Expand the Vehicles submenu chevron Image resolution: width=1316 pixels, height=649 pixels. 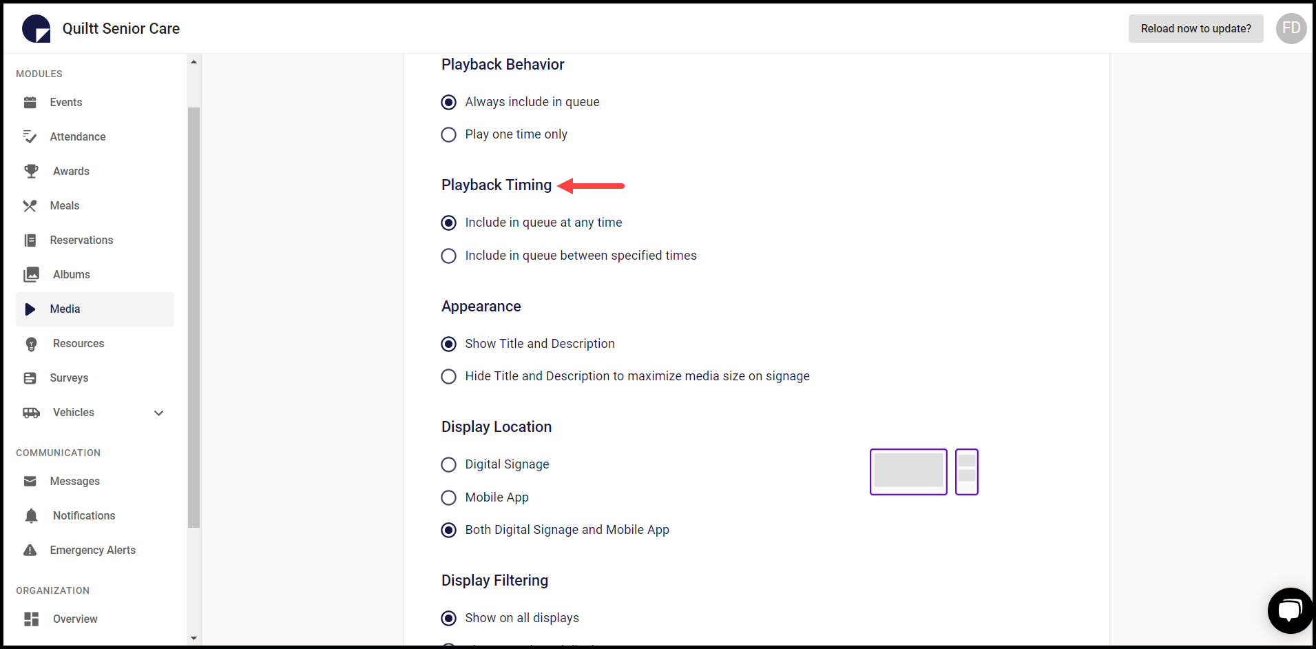pos(159,413)
